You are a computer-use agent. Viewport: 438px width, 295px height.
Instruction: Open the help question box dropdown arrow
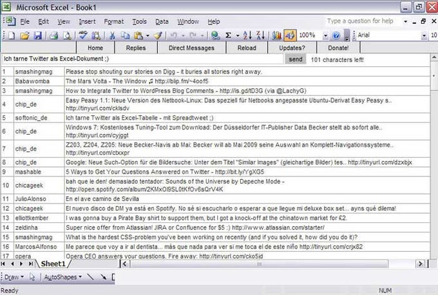tap(405, 21)
